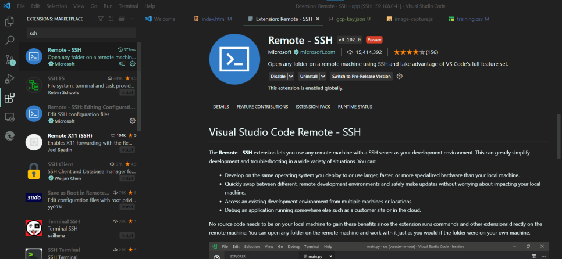Switch to the gcp-key.json tab
This screenshot has width=562, height=259.
coord(350,19)
